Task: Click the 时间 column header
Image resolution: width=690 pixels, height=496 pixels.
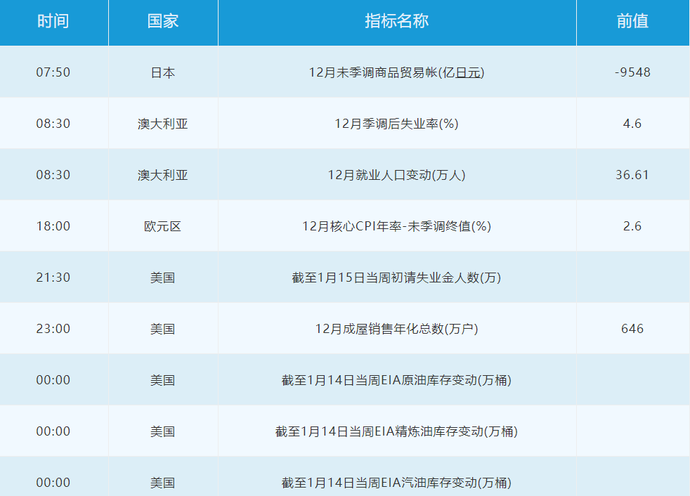Action: pos(53,21)
